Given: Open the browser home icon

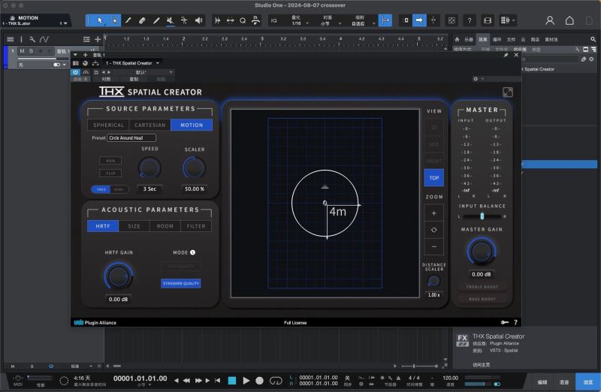Looking at the screenshot, I should 457,39.
